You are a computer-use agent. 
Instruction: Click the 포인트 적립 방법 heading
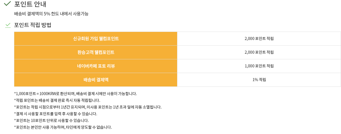tap(33, 25)
